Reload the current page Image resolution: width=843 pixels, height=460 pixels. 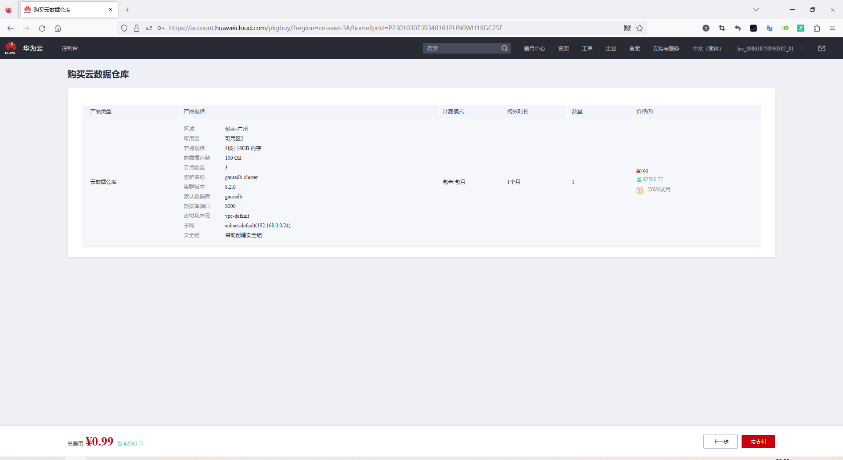pyautogui.click(x=42, y=28)
